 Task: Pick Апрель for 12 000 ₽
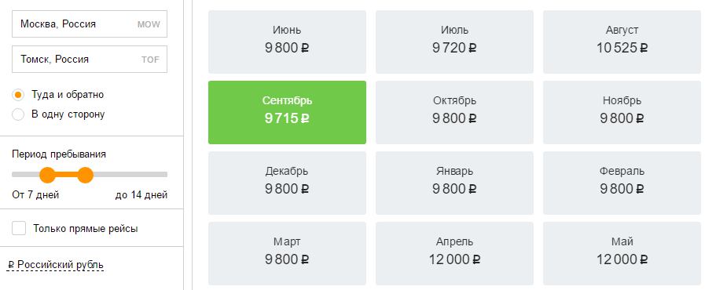[x=454, y=253]
